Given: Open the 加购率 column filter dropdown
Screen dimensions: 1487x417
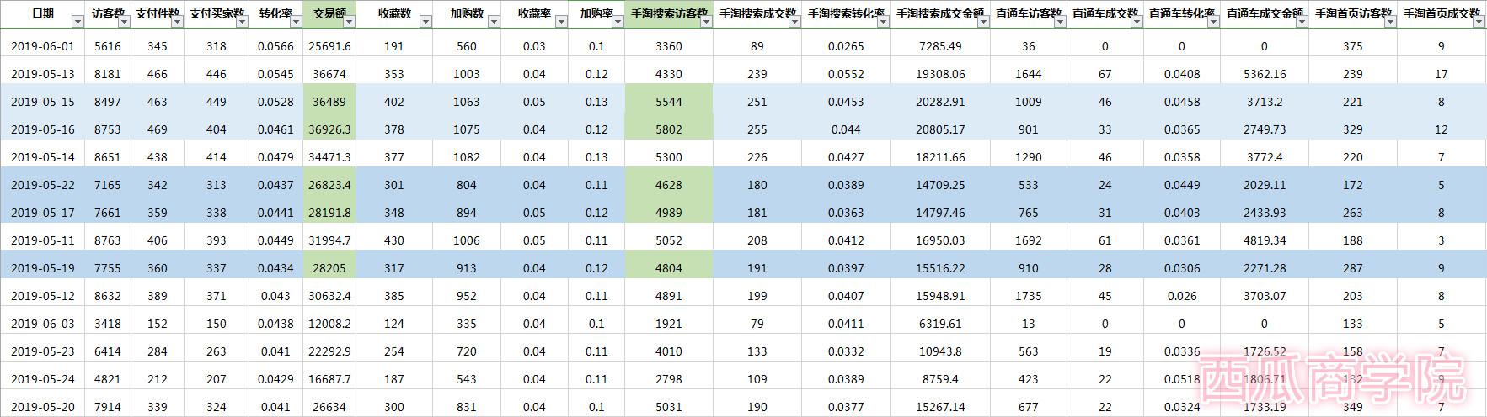Looking at the screenshot, I should click(x=618, y=22).
